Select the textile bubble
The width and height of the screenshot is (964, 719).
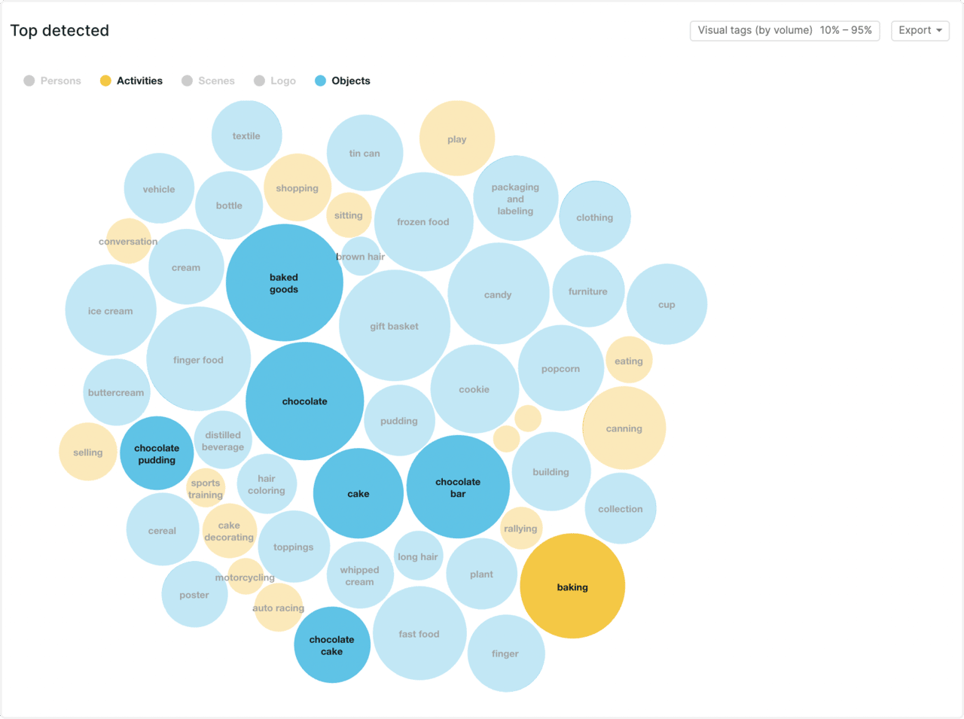247,136
